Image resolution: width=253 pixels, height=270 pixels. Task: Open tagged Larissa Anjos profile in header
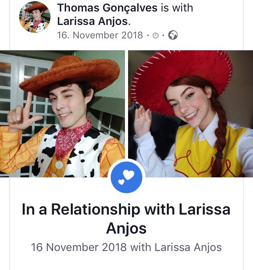click(93, 21)
